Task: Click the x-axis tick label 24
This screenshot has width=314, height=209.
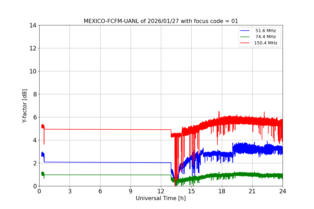Action: 283,191
